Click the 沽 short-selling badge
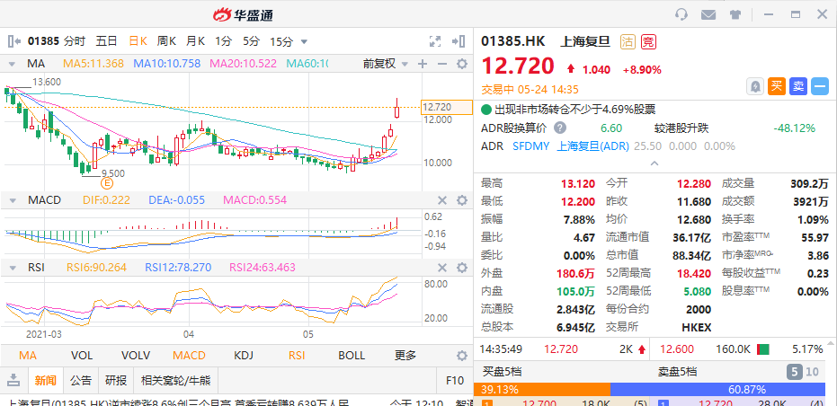 click(628, 41)
